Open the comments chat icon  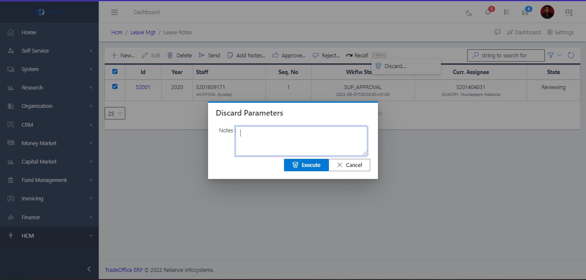pos(498,32)
